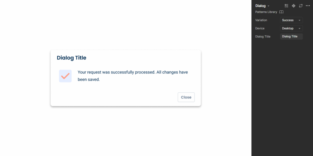Click the Device property label
Viewport: 313px width, 156px height.
pyautogui.click(x=260, y=28)
